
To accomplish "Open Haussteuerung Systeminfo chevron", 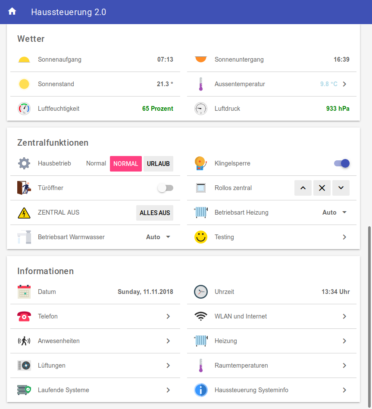I will (344, 390).
